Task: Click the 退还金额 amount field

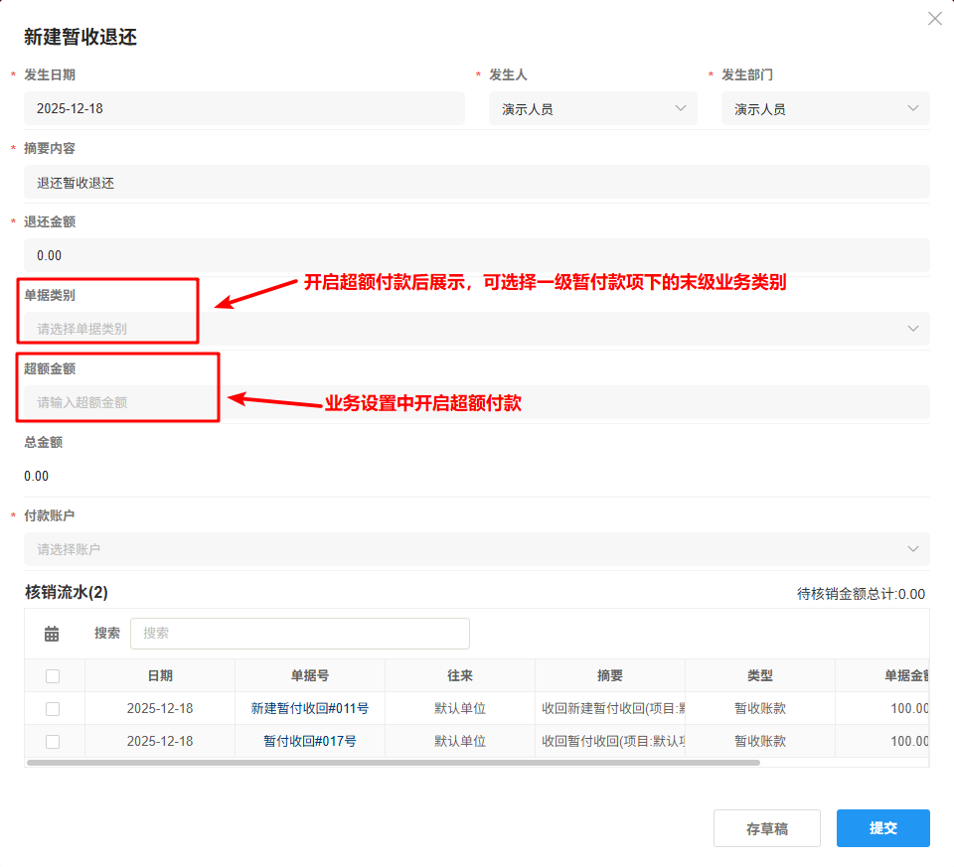Action: pos(477,255)
